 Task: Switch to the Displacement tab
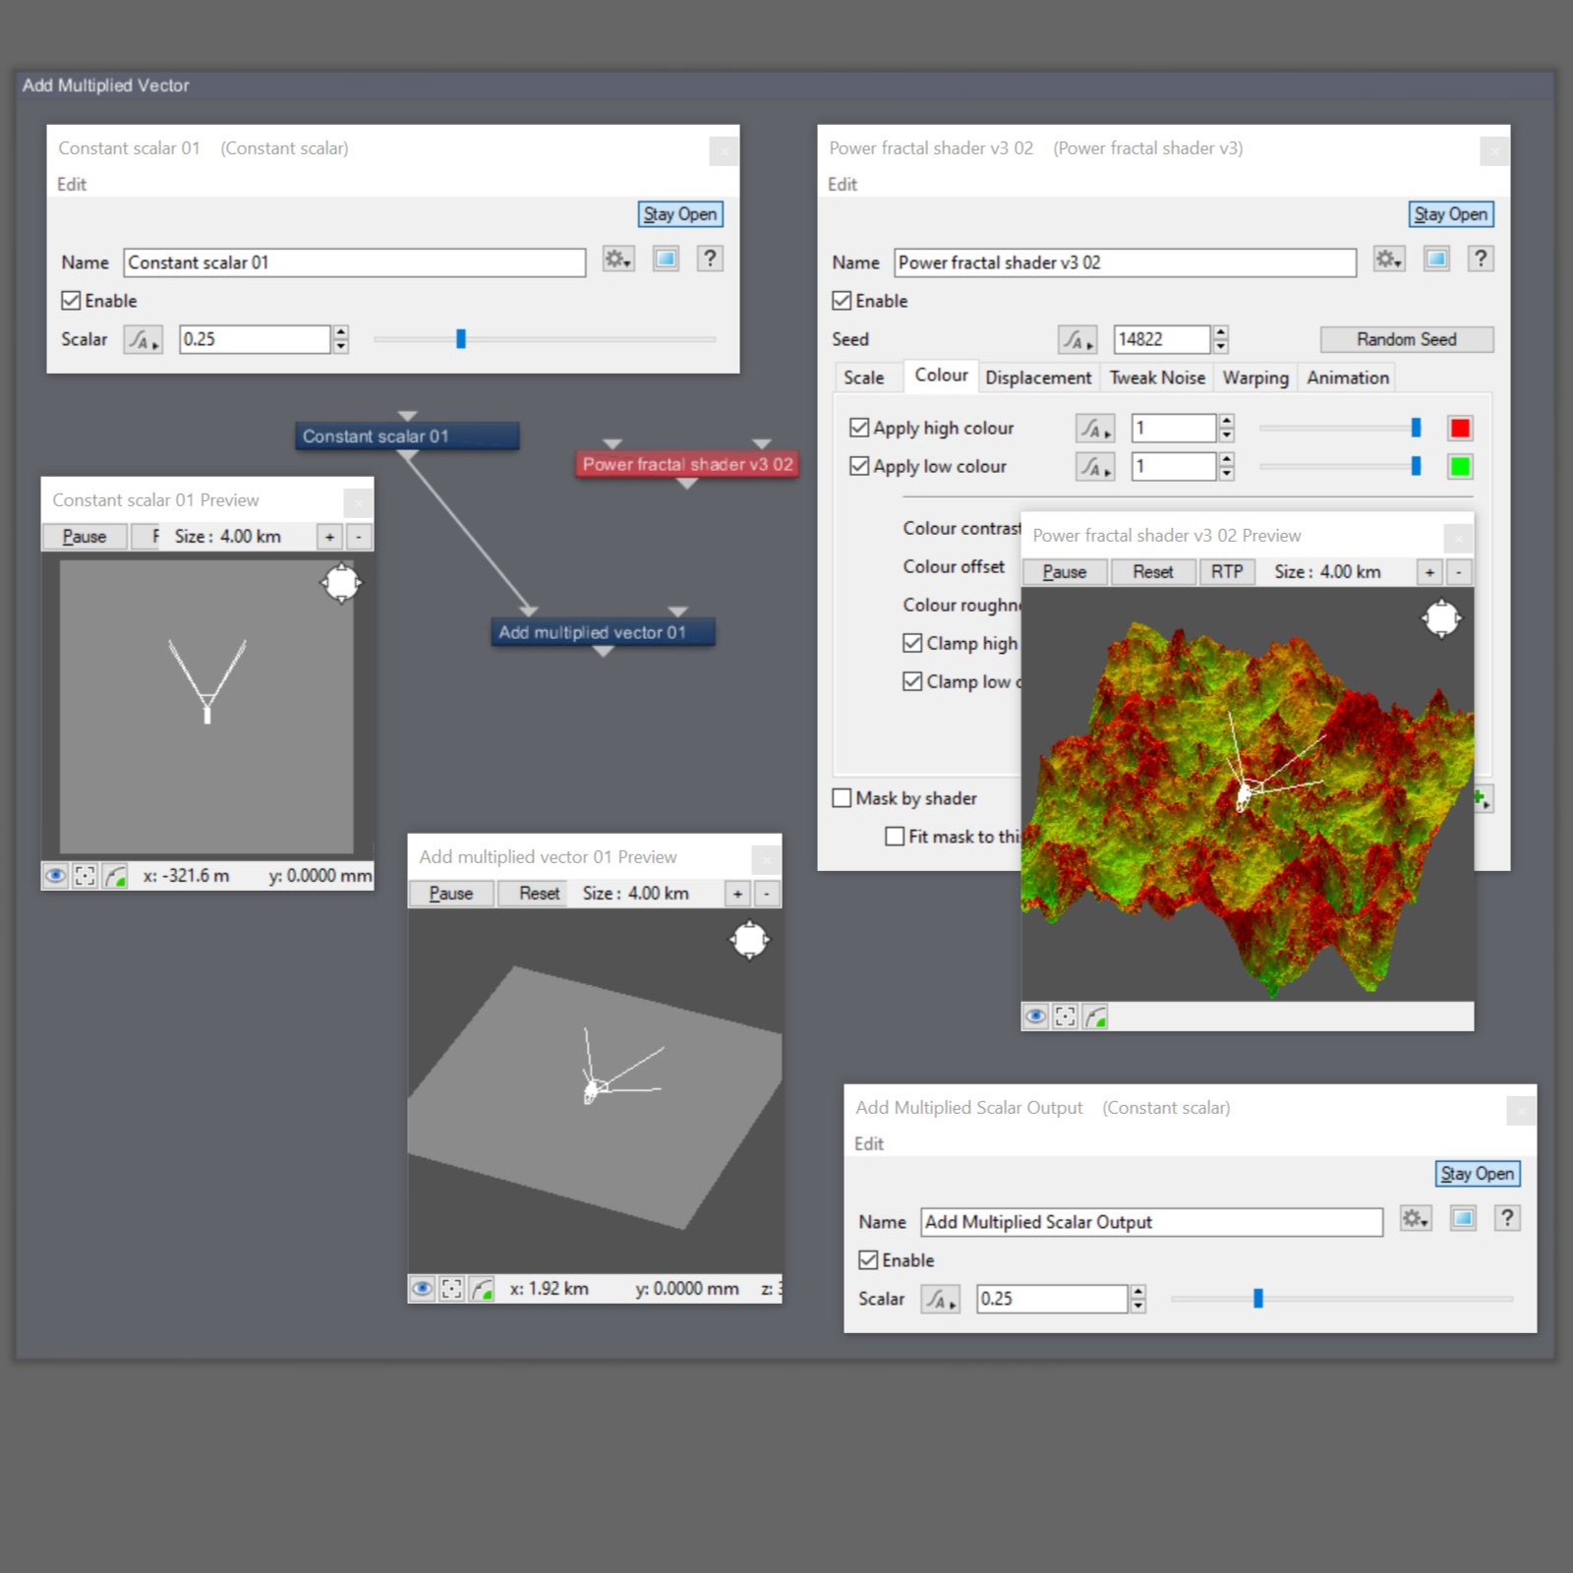[x=1038, y=379]
